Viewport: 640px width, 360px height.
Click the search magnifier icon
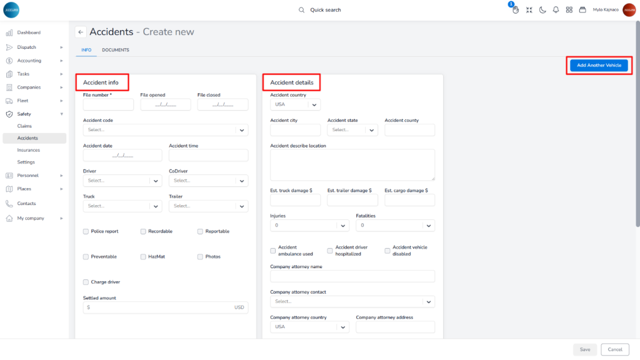302,10
